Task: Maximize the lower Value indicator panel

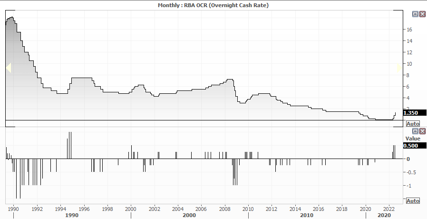Action: 415,131
